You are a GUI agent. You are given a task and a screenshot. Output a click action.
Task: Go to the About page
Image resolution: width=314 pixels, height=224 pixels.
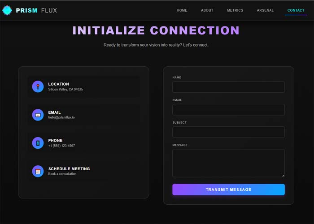207,10
